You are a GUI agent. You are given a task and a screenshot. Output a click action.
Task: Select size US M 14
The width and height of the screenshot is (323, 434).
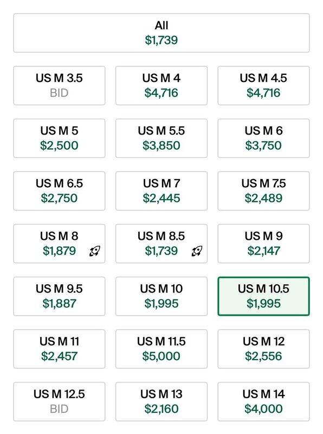tap(263, 401)
